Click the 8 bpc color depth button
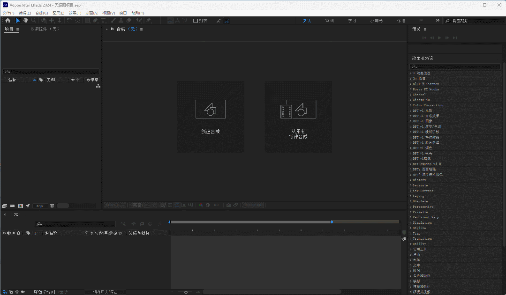This screenshot has width=506, height=295. (40, 206)
